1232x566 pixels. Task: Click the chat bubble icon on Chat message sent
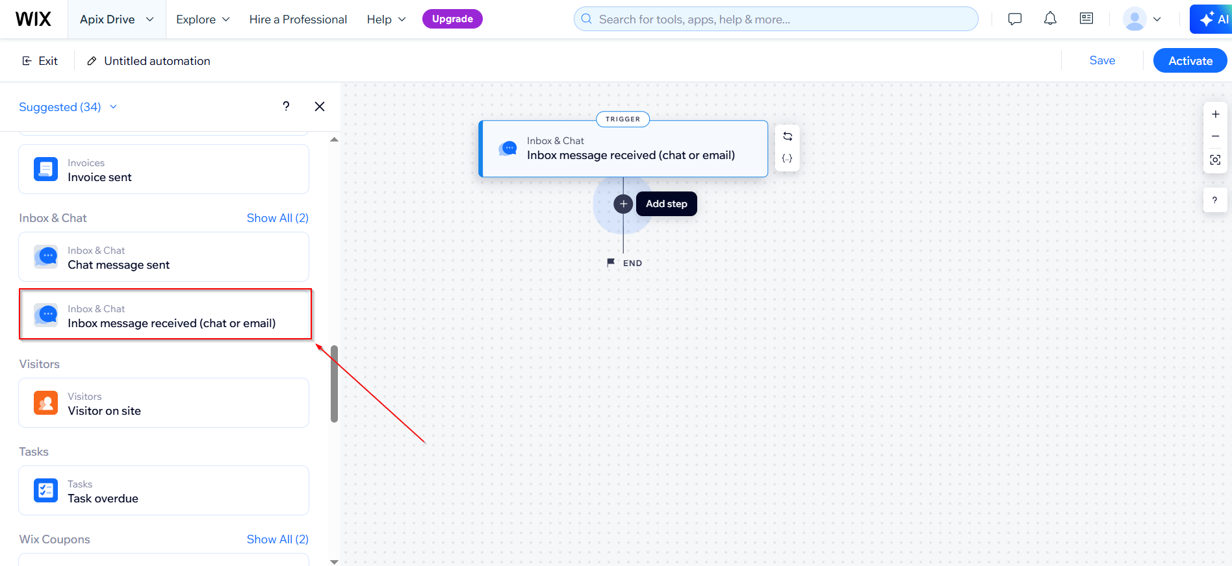(x=46, y=257)
